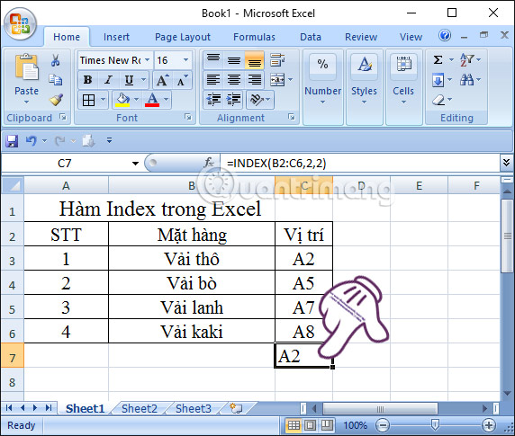Set middle vertical alignment
Viewport: 515px width, 436px height.
click(x=234, y=59)
